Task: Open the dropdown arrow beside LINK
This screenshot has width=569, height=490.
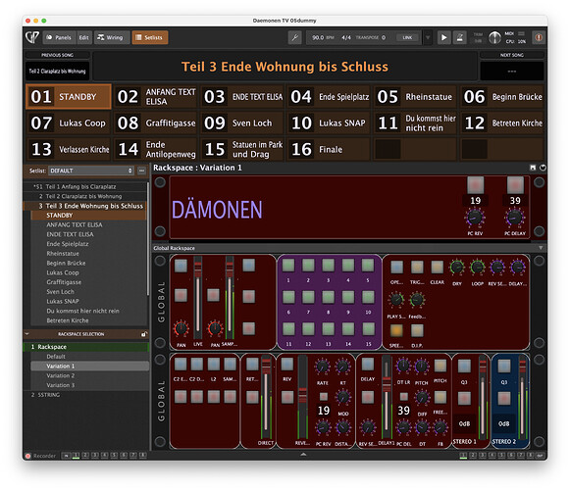Action: pos(428,37)
